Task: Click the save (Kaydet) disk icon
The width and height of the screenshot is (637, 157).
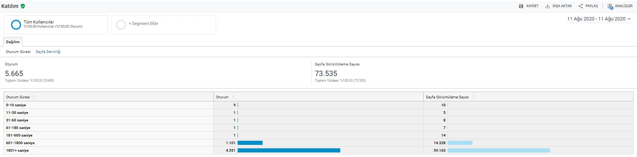Action: click(x=521, y=6)
